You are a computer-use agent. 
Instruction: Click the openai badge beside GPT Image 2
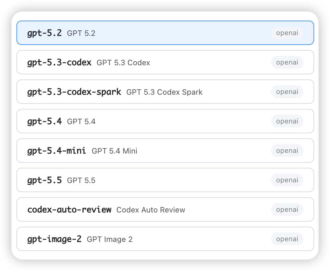point(287,239)
